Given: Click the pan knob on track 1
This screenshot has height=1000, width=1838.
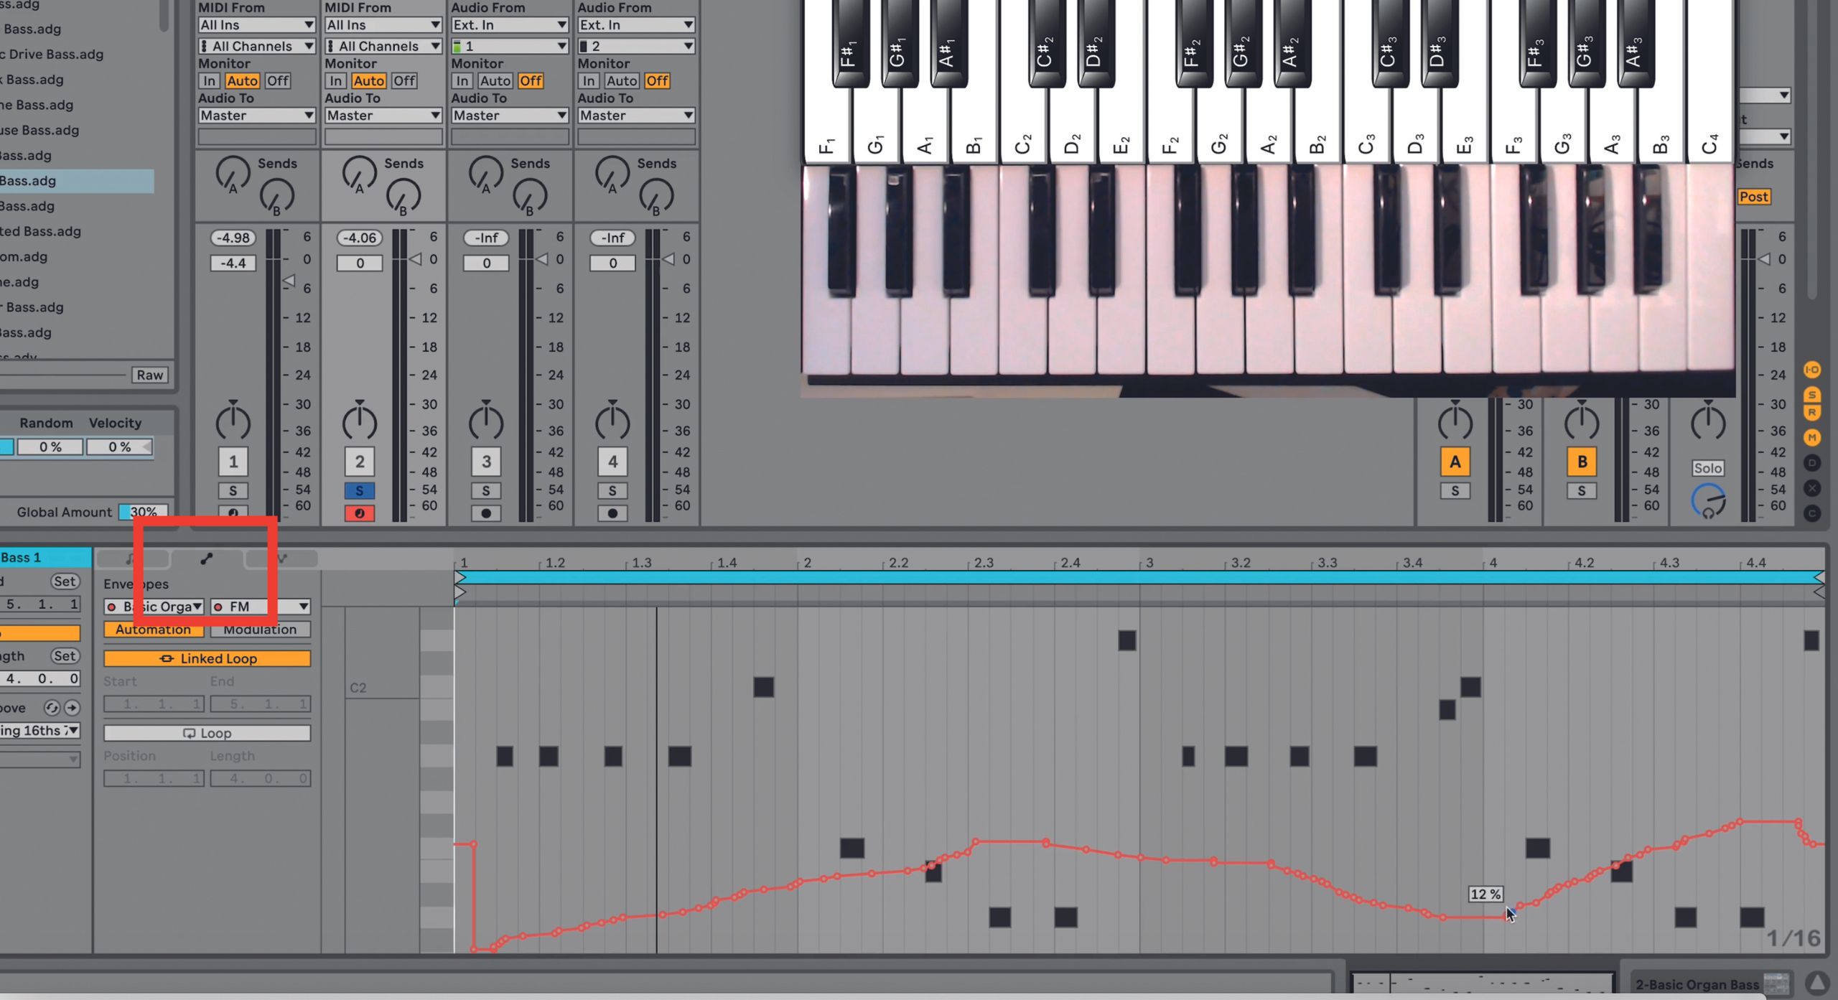Looking at the screenshot, I should pos(233,421).
